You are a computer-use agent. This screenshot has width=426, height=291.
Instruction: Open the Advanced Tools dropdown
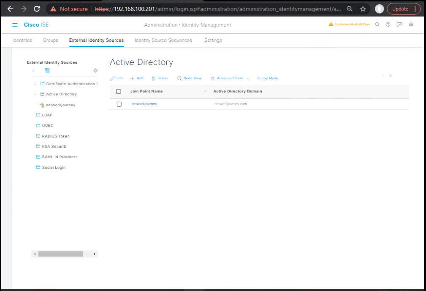click(x=230, y=78)
